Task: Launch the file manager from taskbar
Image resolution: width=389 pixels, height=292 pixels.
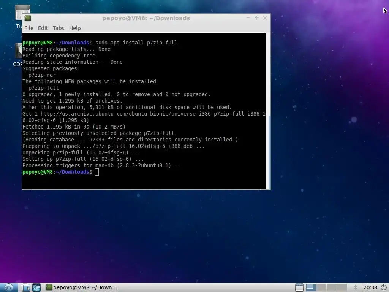Action: pyautogui.click(x=26, y=287)
